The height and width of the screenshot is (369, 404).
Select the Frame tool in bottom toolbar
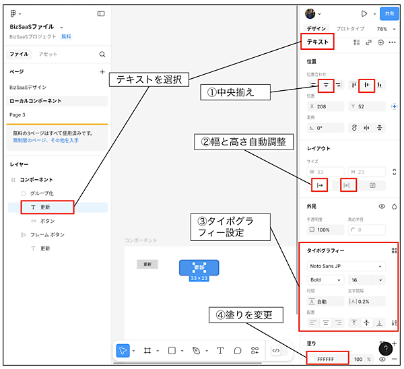[x=147, y=350]
